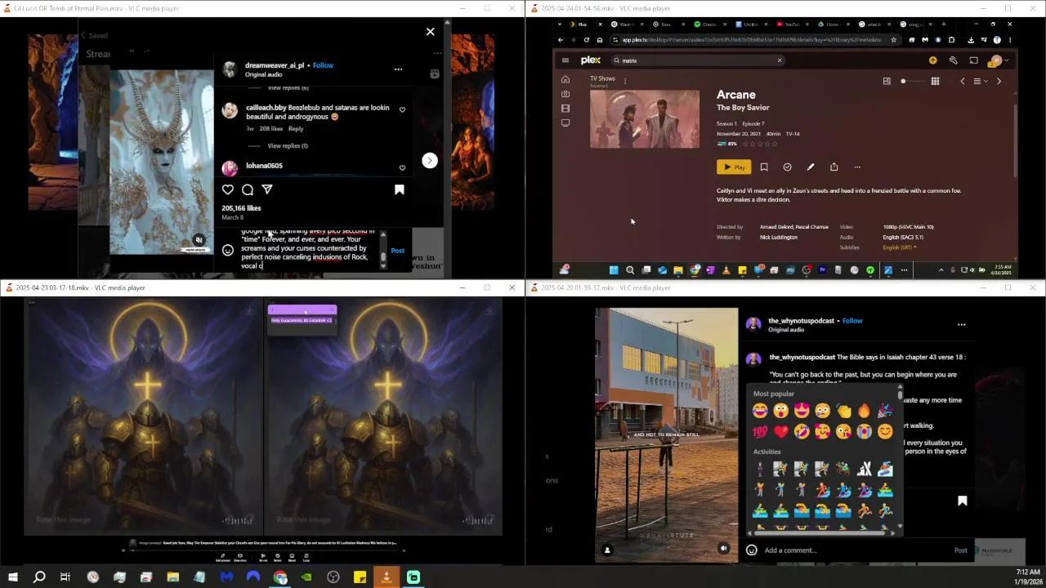Click the three dots menu on whynotuspodcast post
Image resolution: width=1046 pixels, height=588 pixels.
point(961,324)
